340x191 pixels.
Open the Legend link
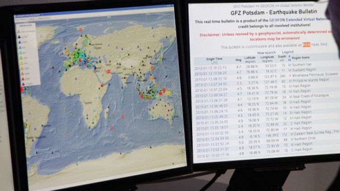[x=288, y=52]
